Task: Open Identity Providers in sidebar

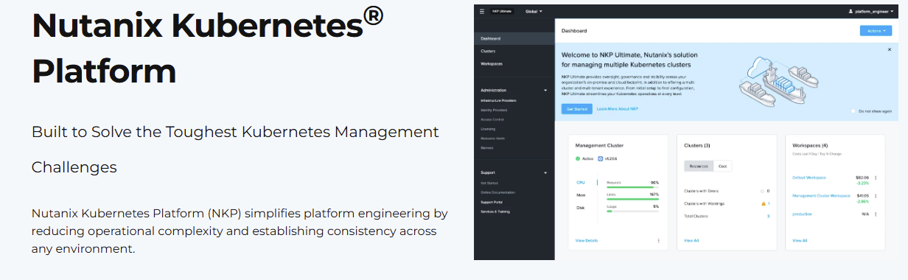Action: pos(494,110)
